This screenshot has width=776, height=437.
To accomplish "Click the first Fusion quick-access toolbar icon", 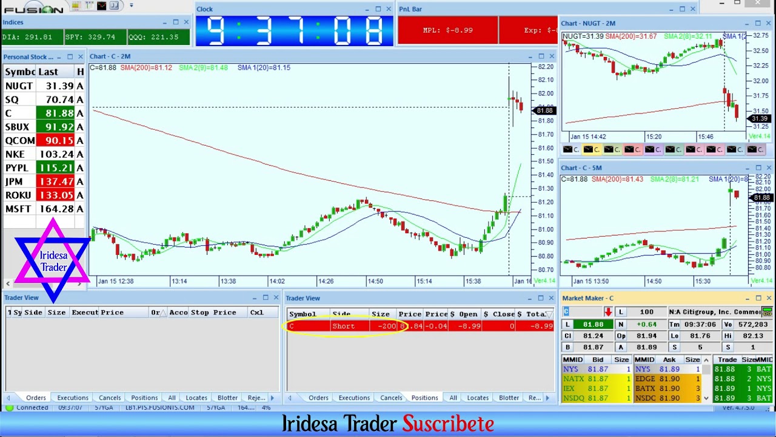I will click(x=76, y=5).
